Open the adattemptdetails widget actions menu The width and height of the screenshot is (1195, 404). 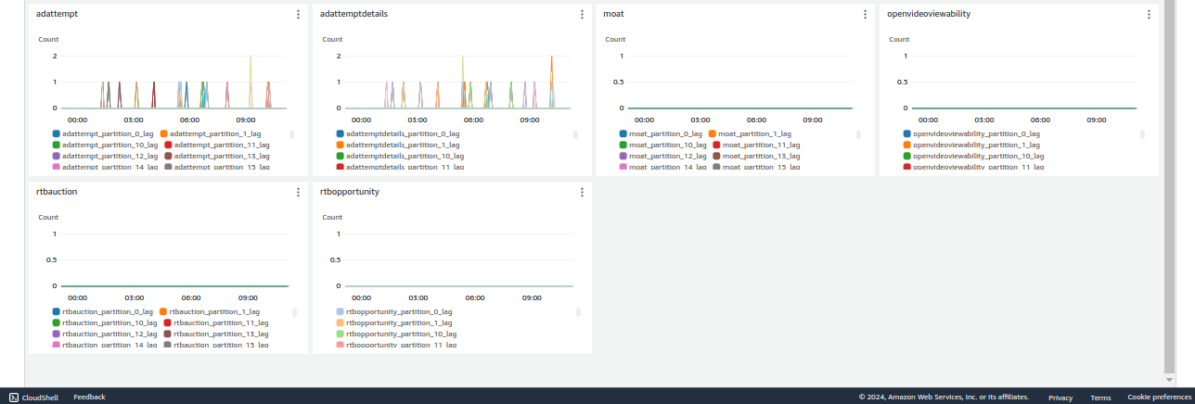(x=582, y=14)
